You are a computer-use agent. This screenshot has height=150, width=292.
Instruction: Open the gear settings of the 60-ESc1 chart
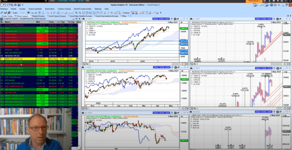coord(277,111)
